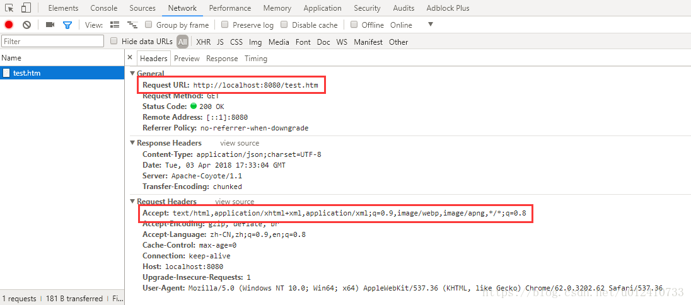
Task: Filter requests by Doc
Action: (x=323, y=42)
